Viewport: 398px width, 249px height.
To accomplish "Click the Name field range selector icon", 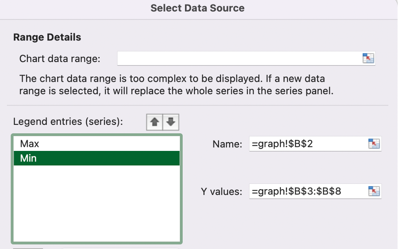I will click(373, 144).
